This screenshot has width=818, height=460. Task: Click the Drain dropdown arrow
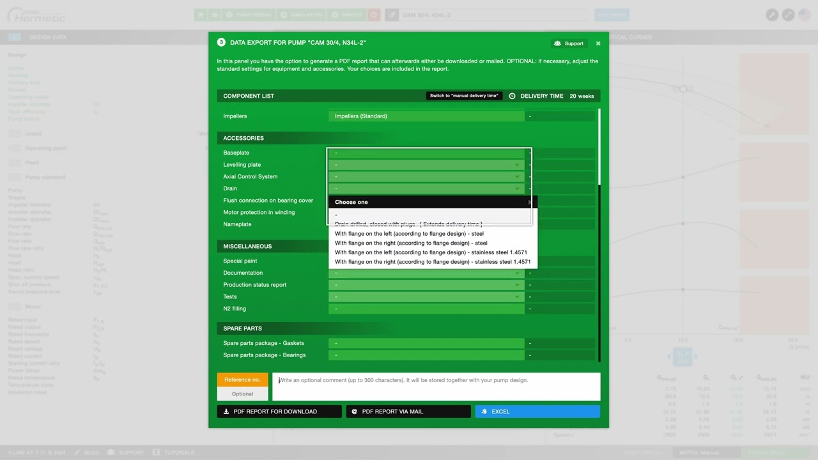point(517,188)
